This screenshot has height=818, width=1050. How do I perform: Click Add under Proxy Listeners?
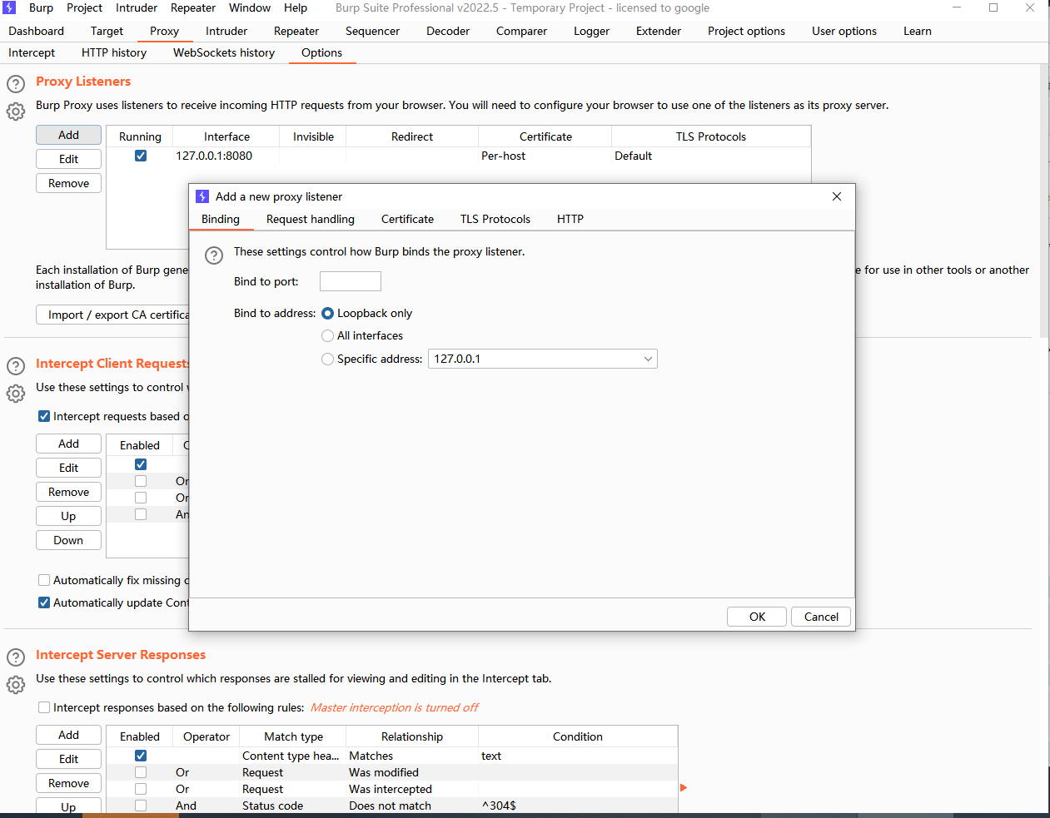click(68, 135)
